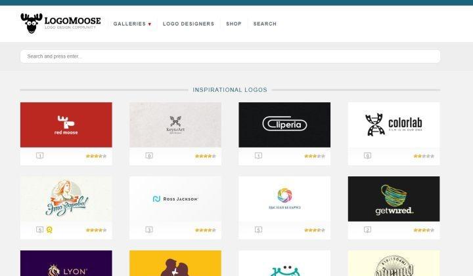
Task: Click the star rating under Ross Jackson
Action: [x=206, y=230]
